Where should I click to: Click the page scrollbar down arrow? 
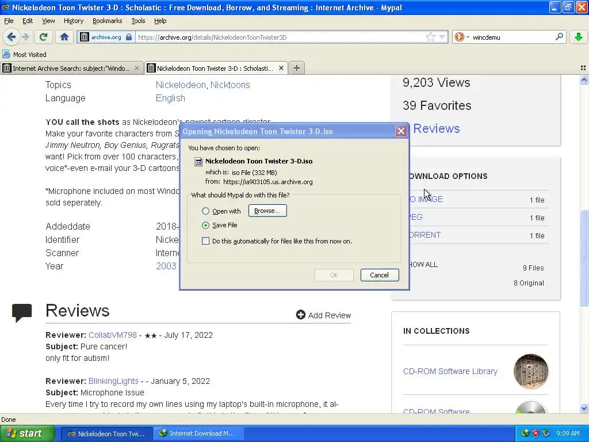tap(584, 409)
